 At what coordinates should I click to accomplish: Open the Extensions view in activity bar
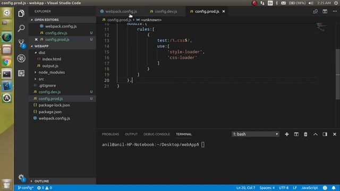21,73
